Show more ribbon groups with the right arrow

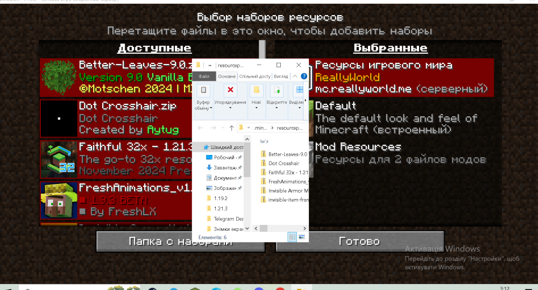[x=306, y=101]
